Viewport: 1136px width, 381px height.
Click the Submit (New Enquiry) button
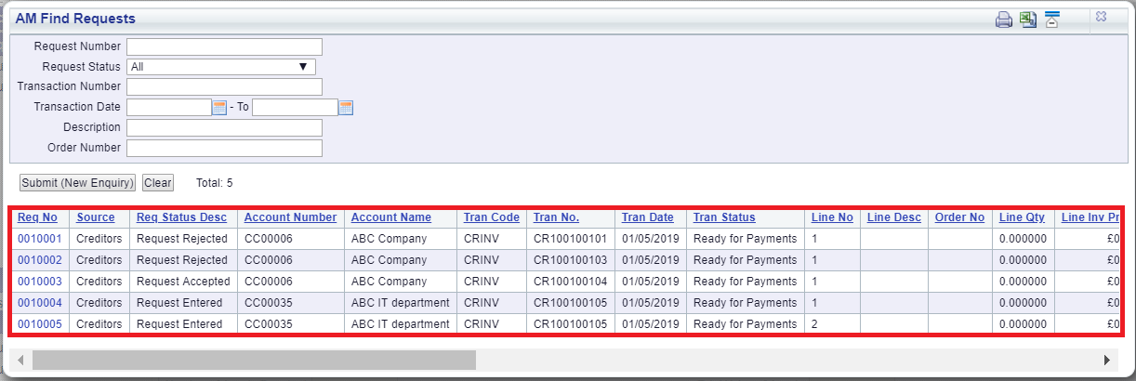(78, 183)
